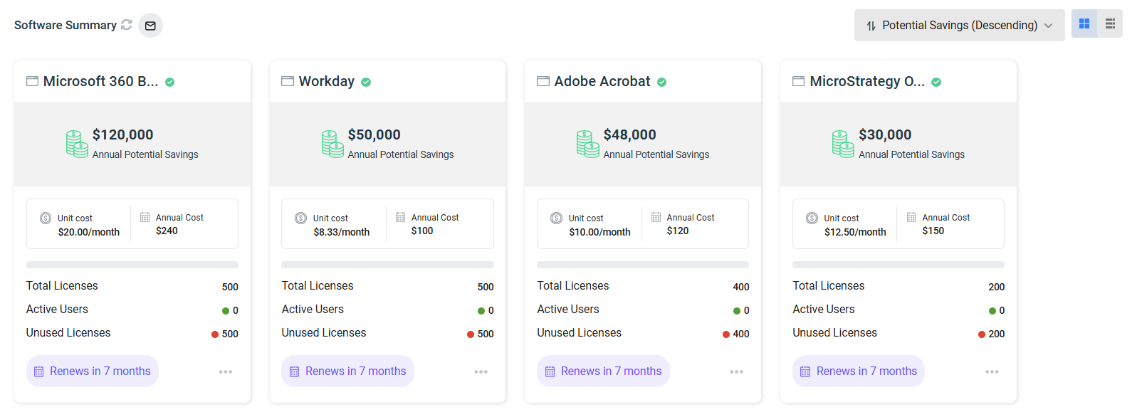
Task: Click the unit cost dollar icon for $20.00/month
Action: point(46,218)
